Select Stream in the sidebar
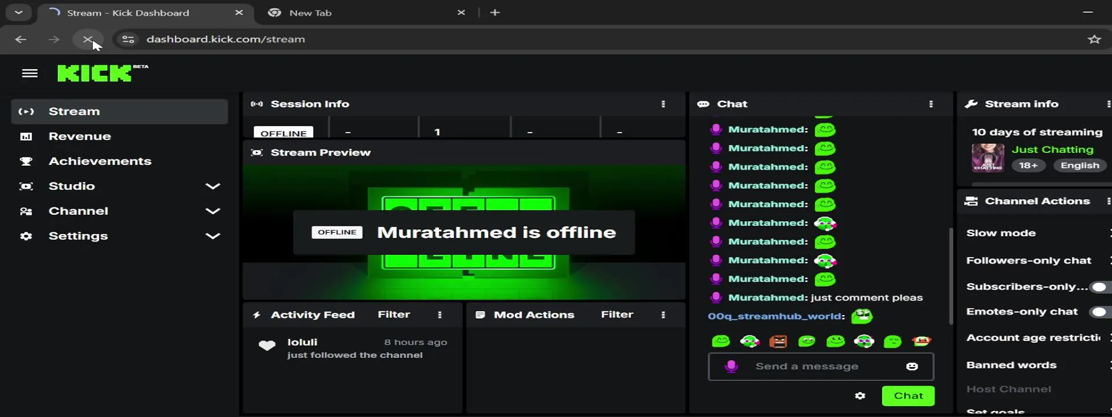The height and width of the screenshot is (417, 1112). point(119,111)
